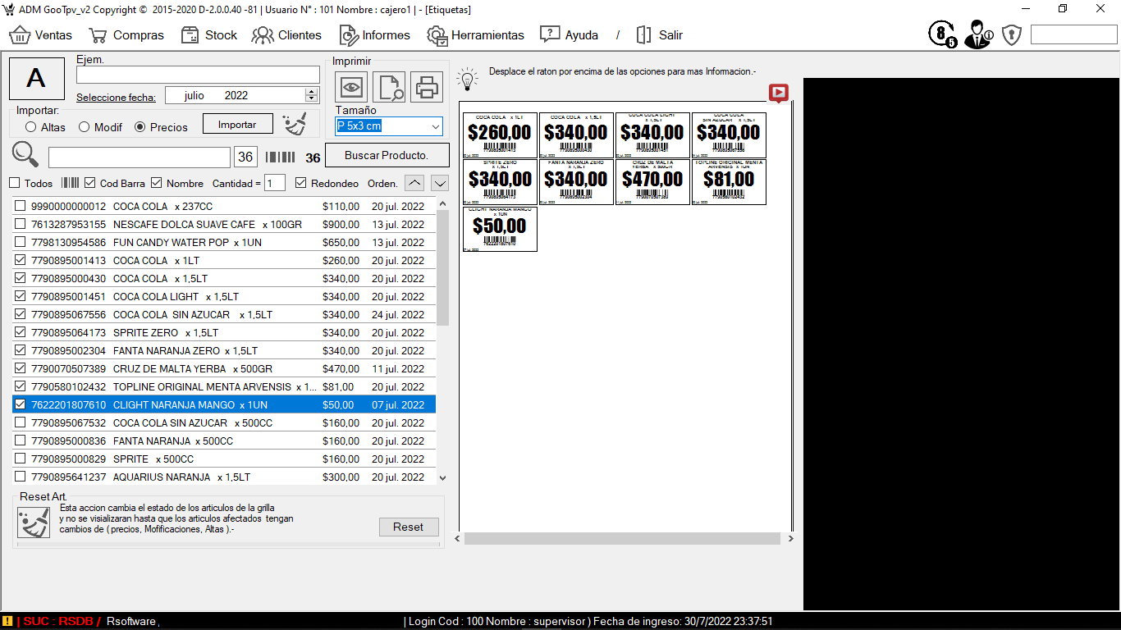Click the red video play icon
This screenshot has height=630, width=1121.
click(x=778, y=93)
